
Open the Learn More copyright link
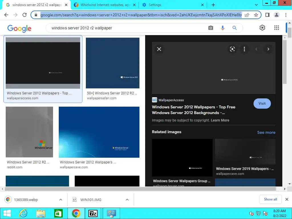[220, 120]
